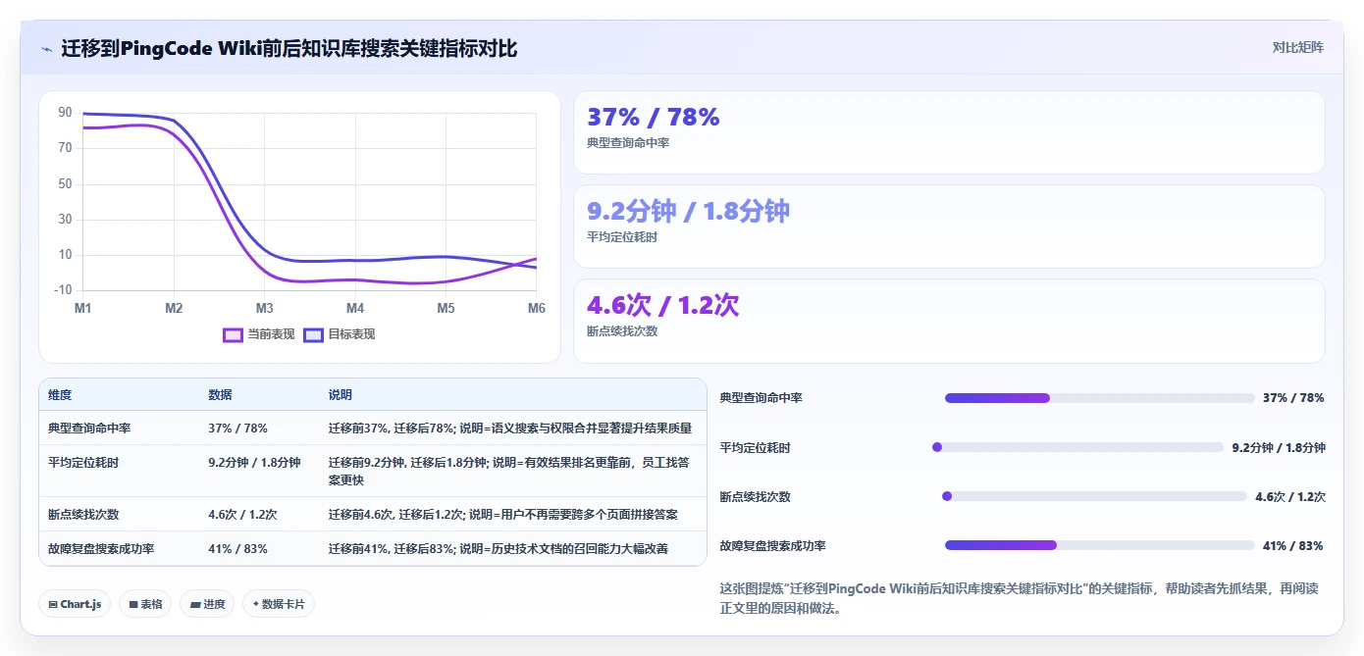Click the M4 label on the chart axis
1364x656 pixels.
tap(355, 309)
